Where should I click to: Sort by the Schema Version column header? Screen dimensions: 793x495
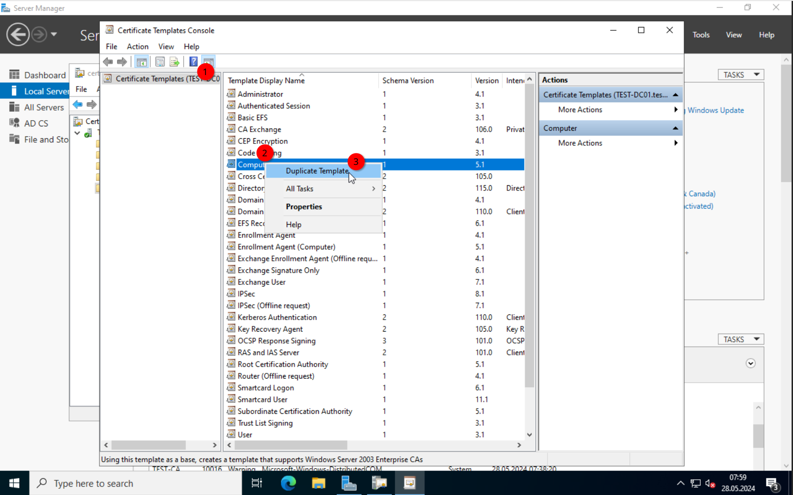[x=425, y=80]
